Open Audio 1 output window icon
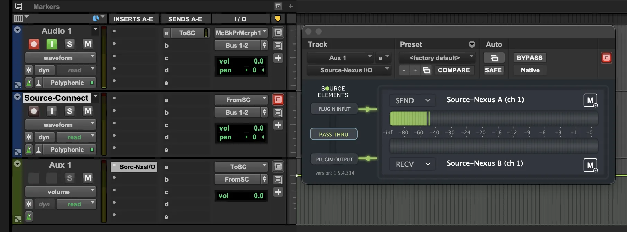This screenshot has height=232, width=627. pos(278,32)
